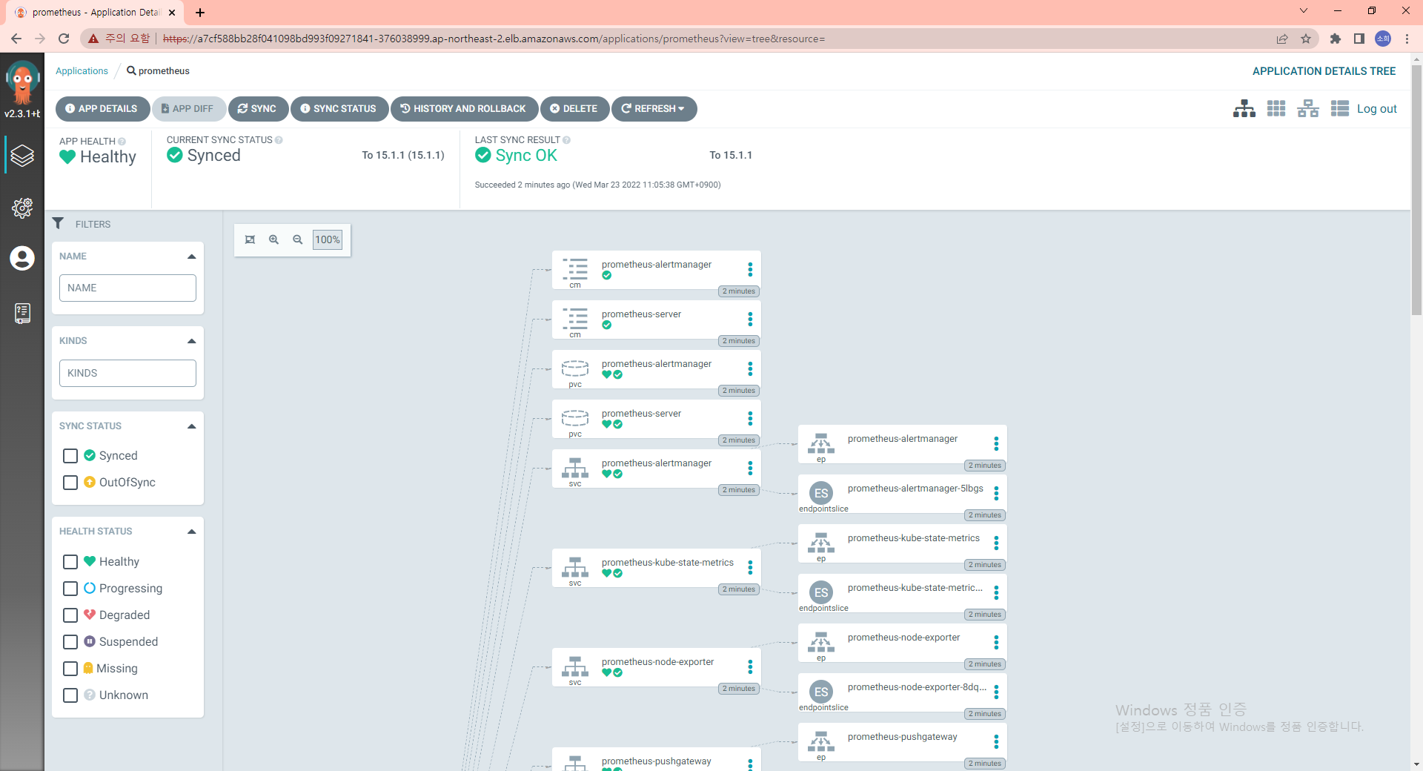Focus the KINDS filter input field
This screenshot has width=1423, height=771.
pos(127,374)
